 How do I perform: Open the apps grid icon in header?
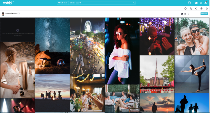201,3
